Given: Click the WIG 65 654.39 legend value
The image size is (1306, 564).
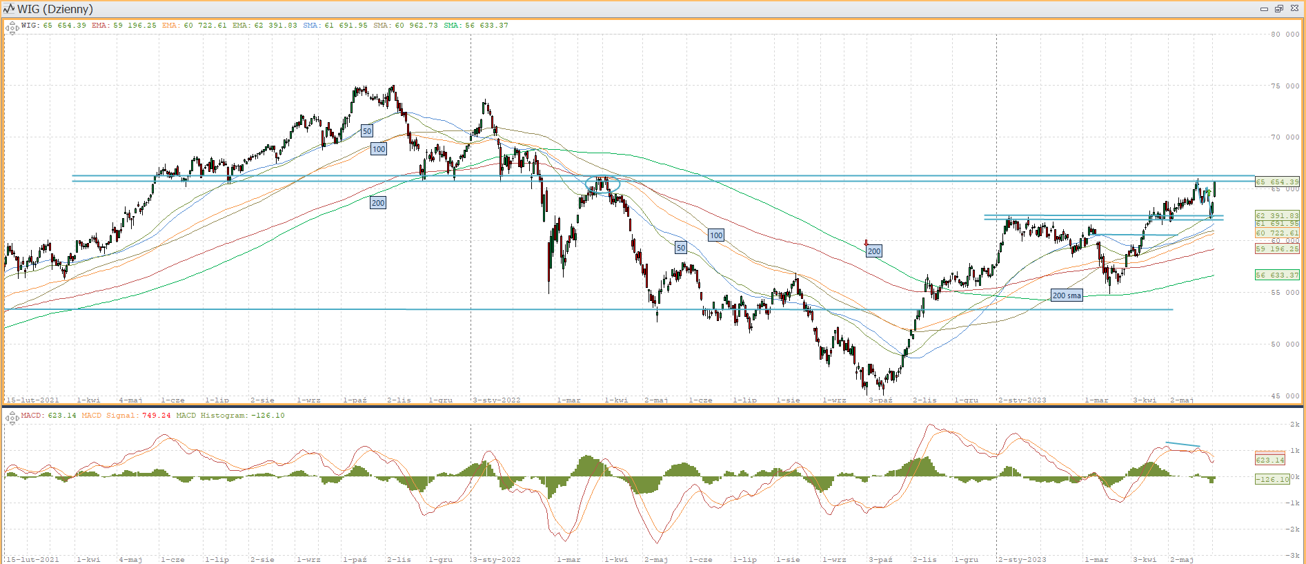Looking at the screenshot, I should (54, 26).
